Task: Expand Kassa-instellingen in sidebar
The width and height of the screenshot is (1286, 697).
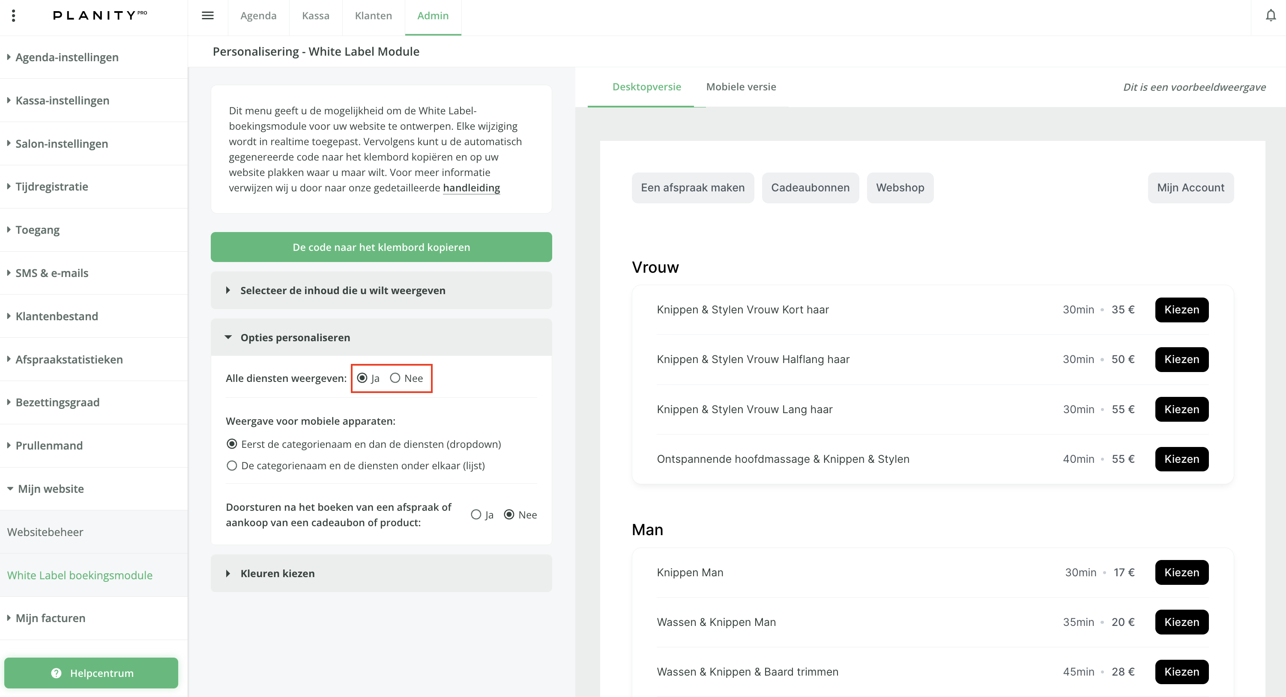Action: coord(94,100)
